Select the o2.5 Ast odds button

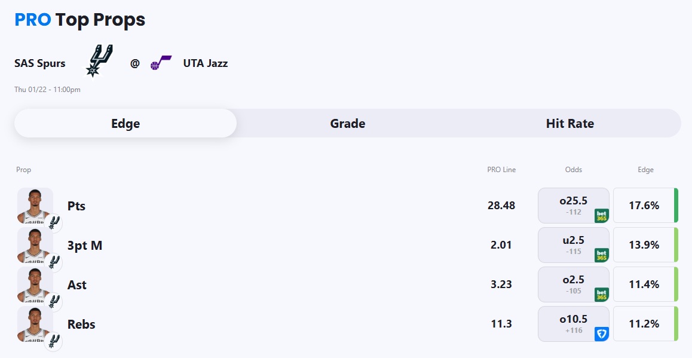[x=573, y=284]
